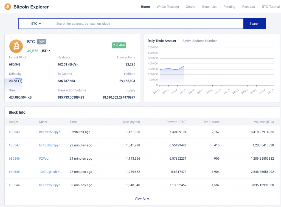Go to the Home nav item

pyautogui.click(x=145, y=7)
